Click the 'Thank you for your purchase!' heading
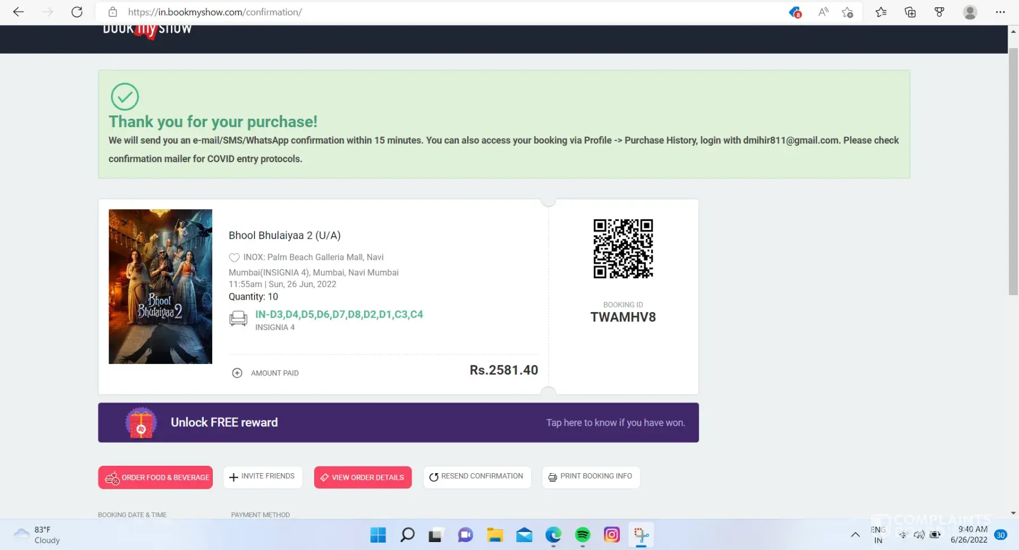Viewport: 1019px width, 550px height. (x=213, y=122)
